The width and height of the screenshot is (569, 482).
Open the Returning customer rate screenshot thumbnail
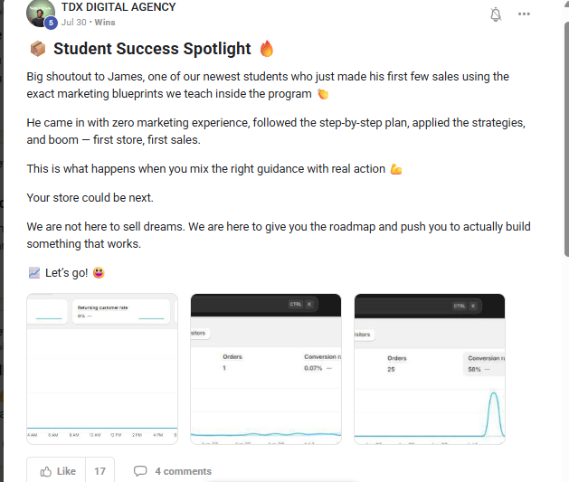tap(102, 369)
